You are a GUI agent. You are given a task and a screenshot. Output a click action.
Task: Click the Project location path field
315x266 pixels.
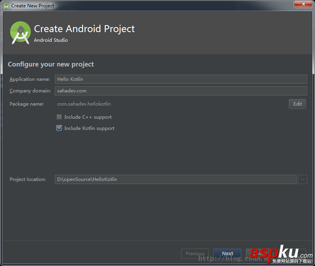176,179
